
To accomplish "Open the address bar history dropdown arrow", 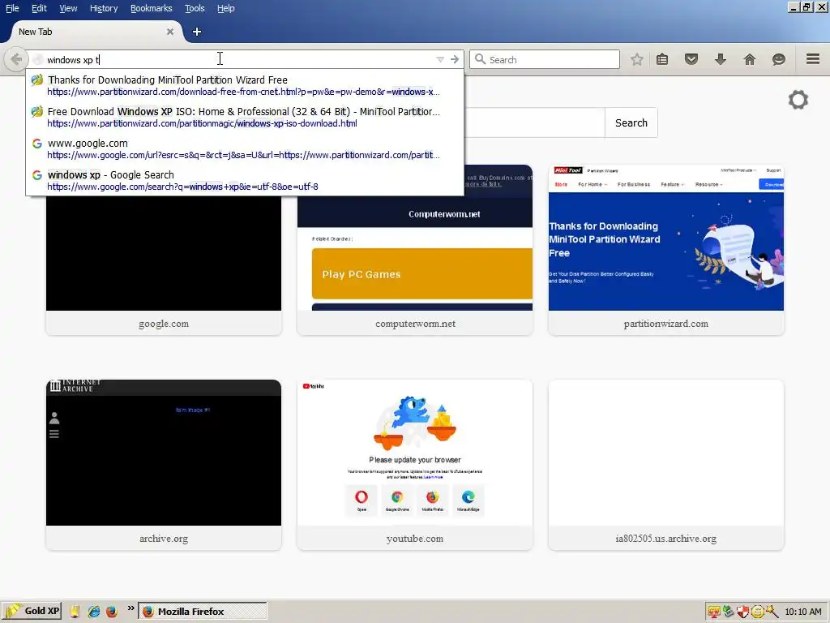I will point(440,59).
